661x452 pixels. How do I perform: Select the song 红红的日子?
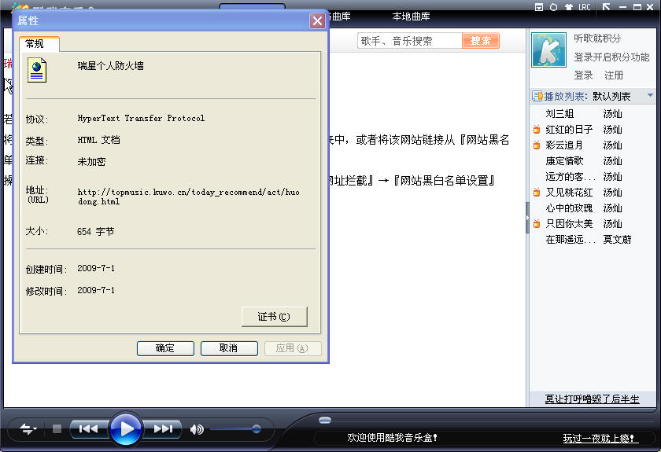pos(569,130)
